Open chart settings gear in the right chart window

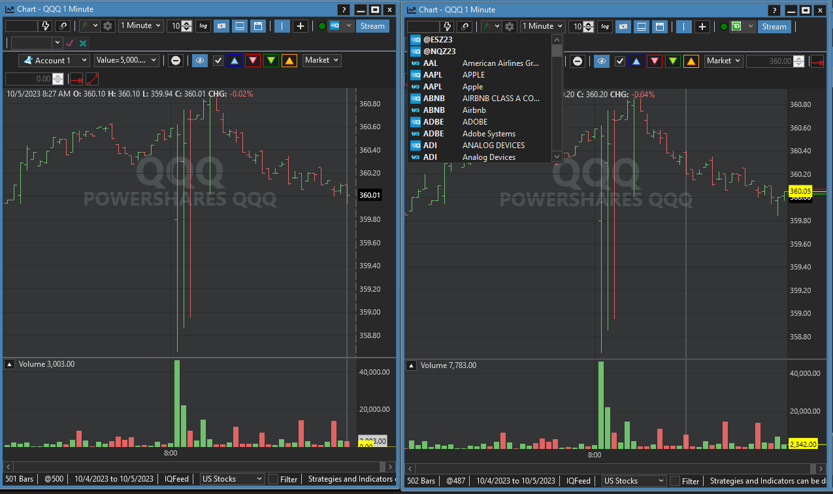(x=510, y=27)
